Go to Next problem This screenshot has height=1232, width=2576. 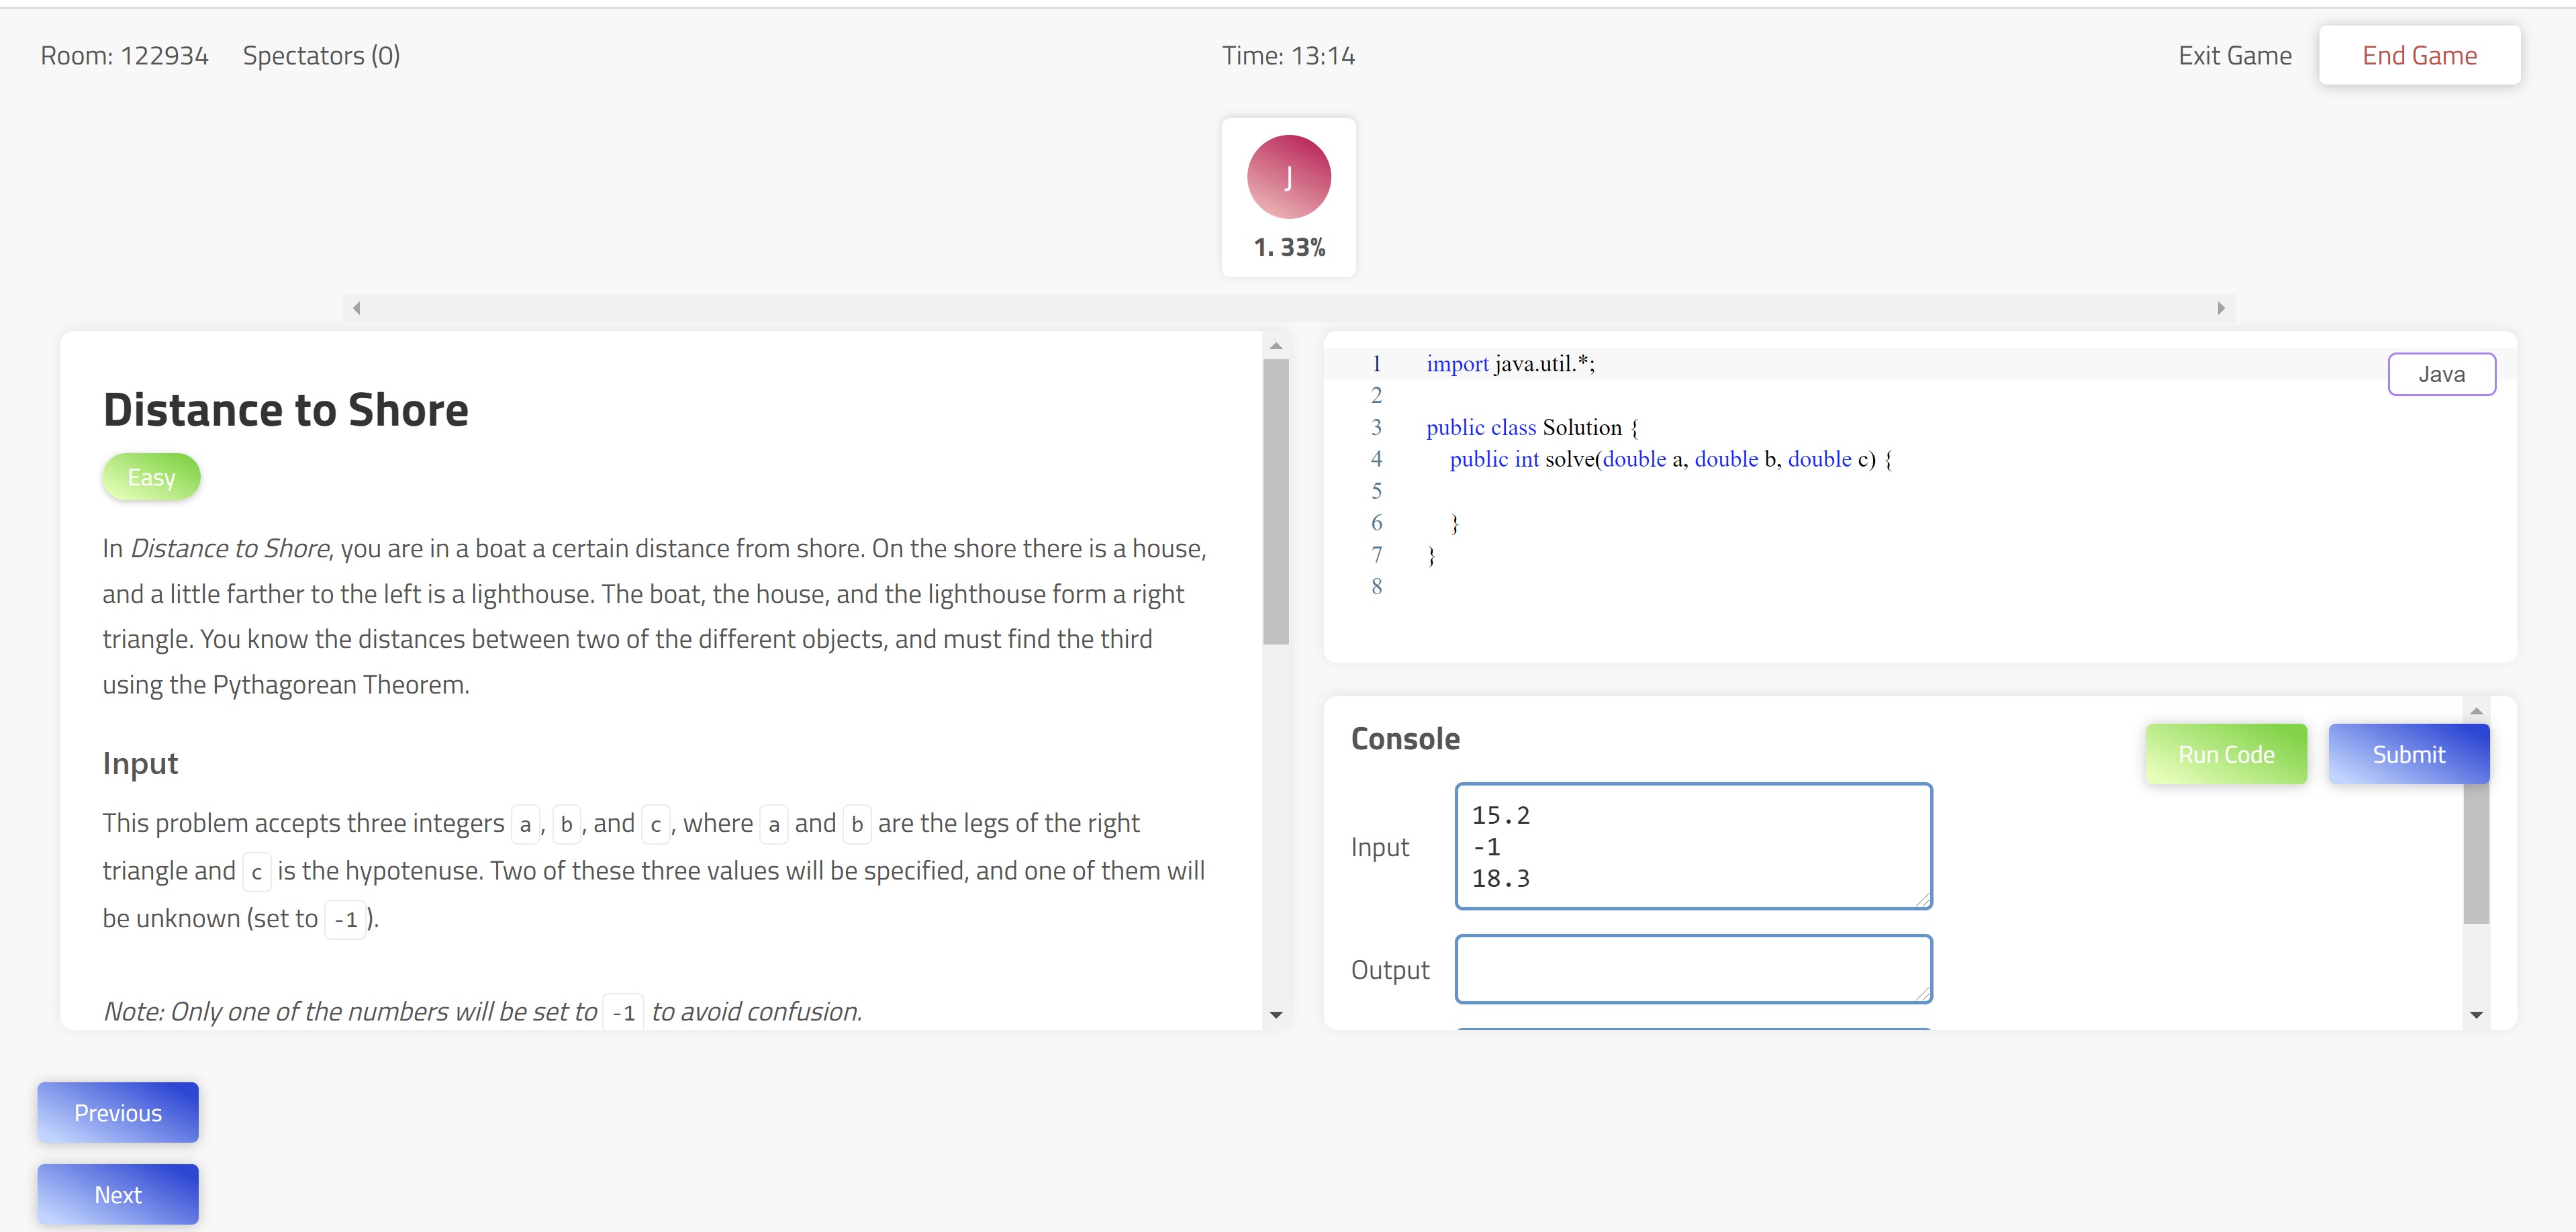pyautogui.click(x=118, y=1194)
